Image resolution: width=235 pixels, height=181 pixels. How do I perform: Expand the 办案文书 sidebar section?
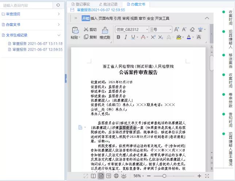point(32,24)
